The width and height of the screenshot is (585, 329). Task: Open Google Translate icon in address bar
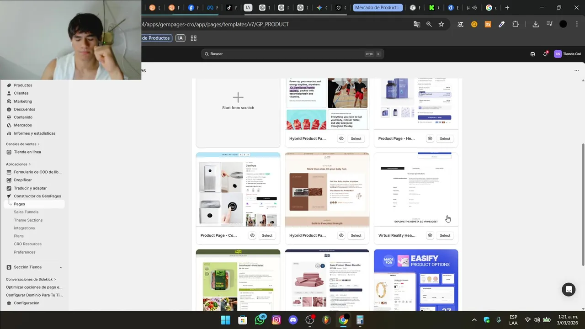tap(417, 24)
